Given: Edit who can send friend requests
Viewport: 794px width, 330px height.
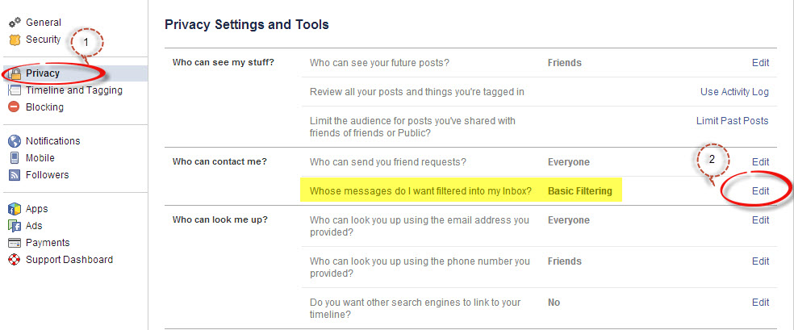Looking at the screenshot, I should point(760,162).
